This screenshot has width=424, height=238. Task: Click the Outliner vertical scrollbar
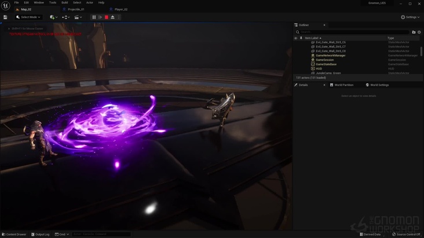point(421,51)
